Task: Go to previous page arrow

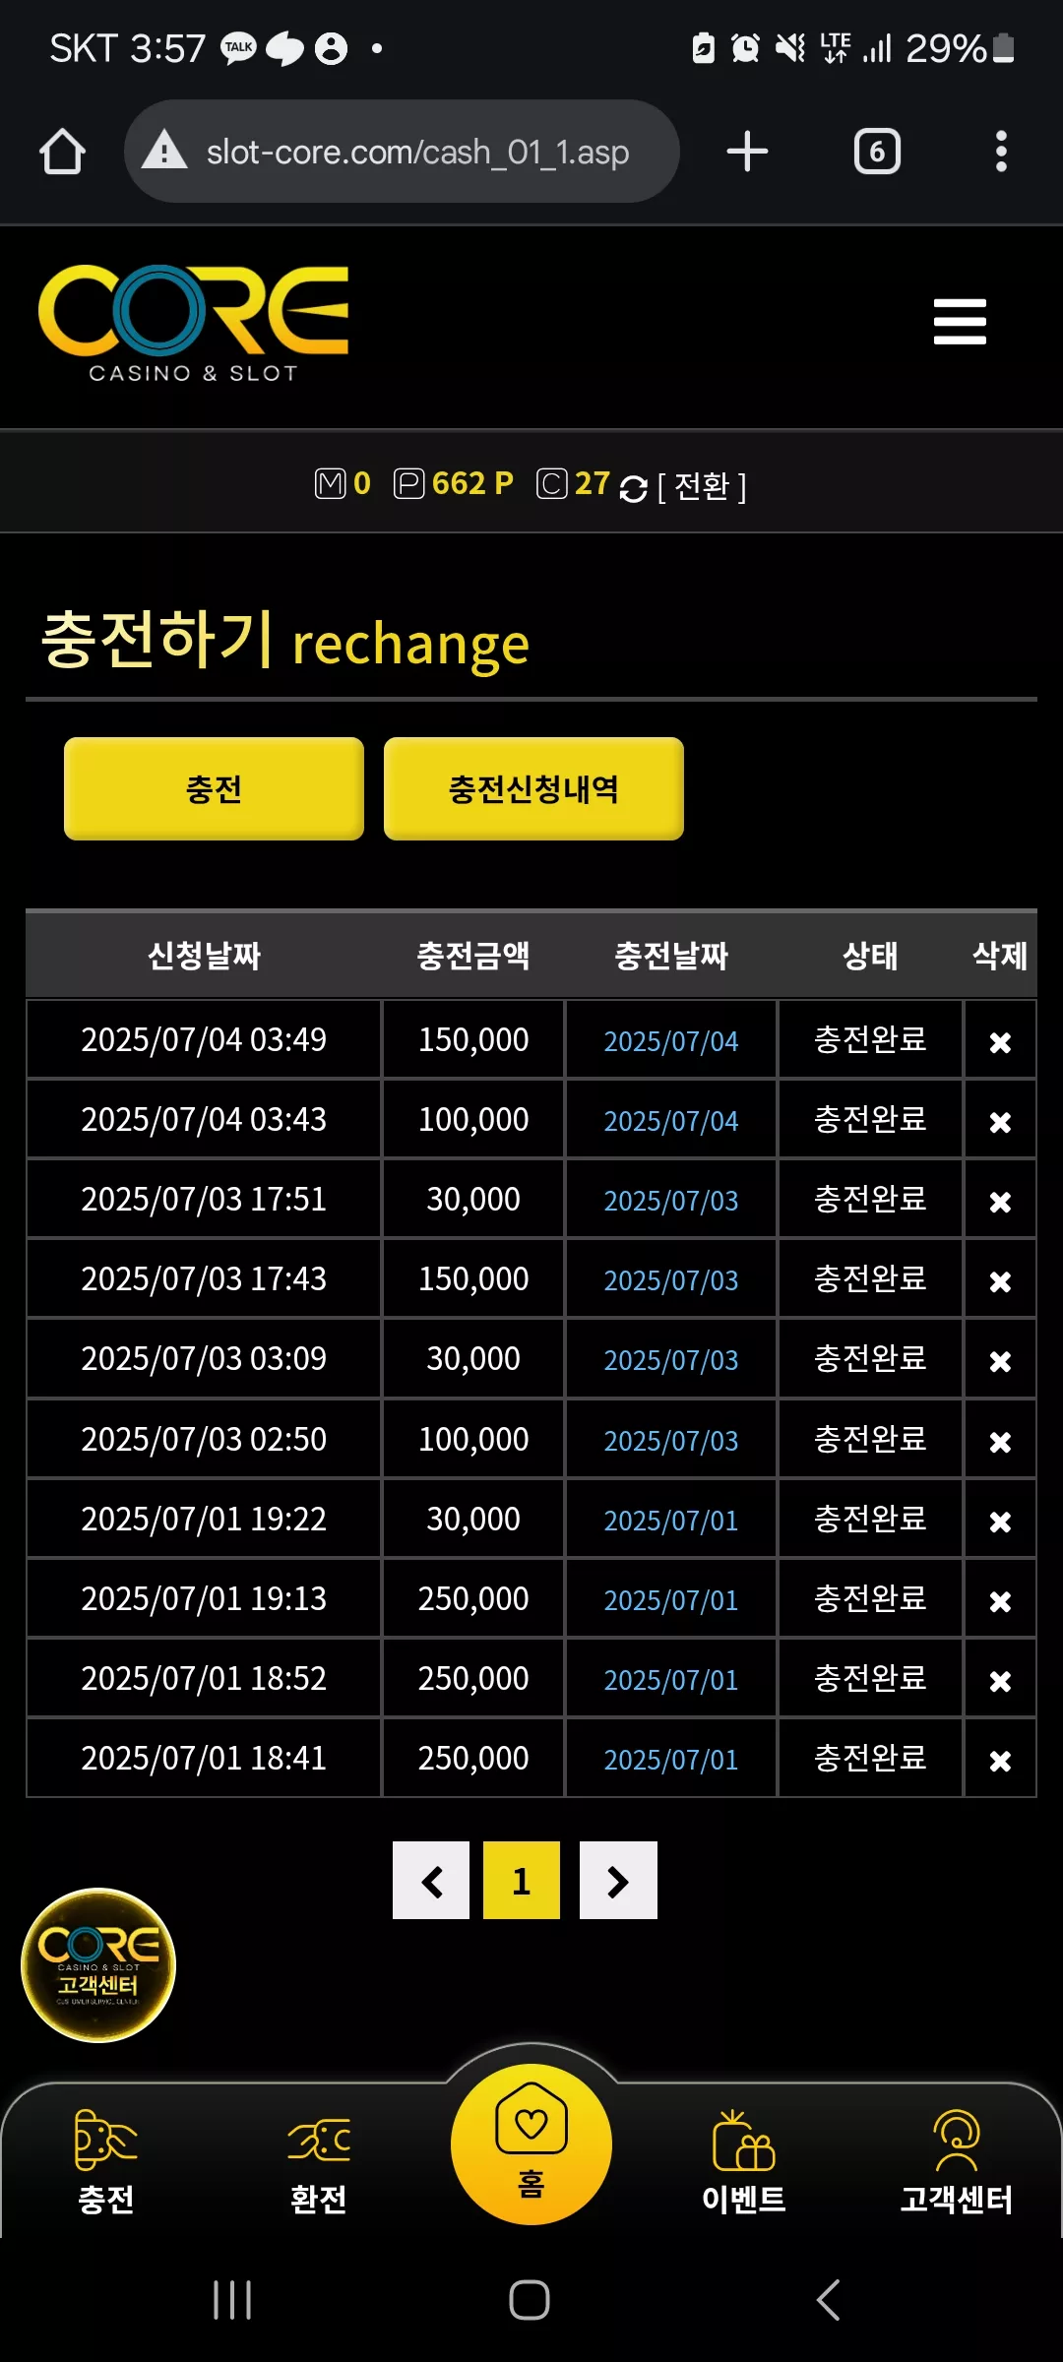Action: [x=431, y=1880]
